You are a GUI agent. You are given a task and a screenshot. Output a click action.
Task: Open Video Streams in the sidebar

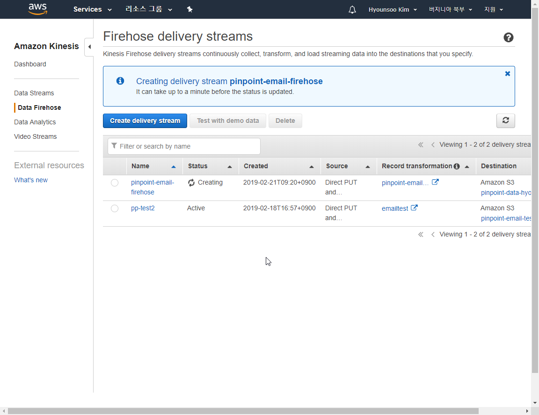pyautogui.click(x=36, y=136)
